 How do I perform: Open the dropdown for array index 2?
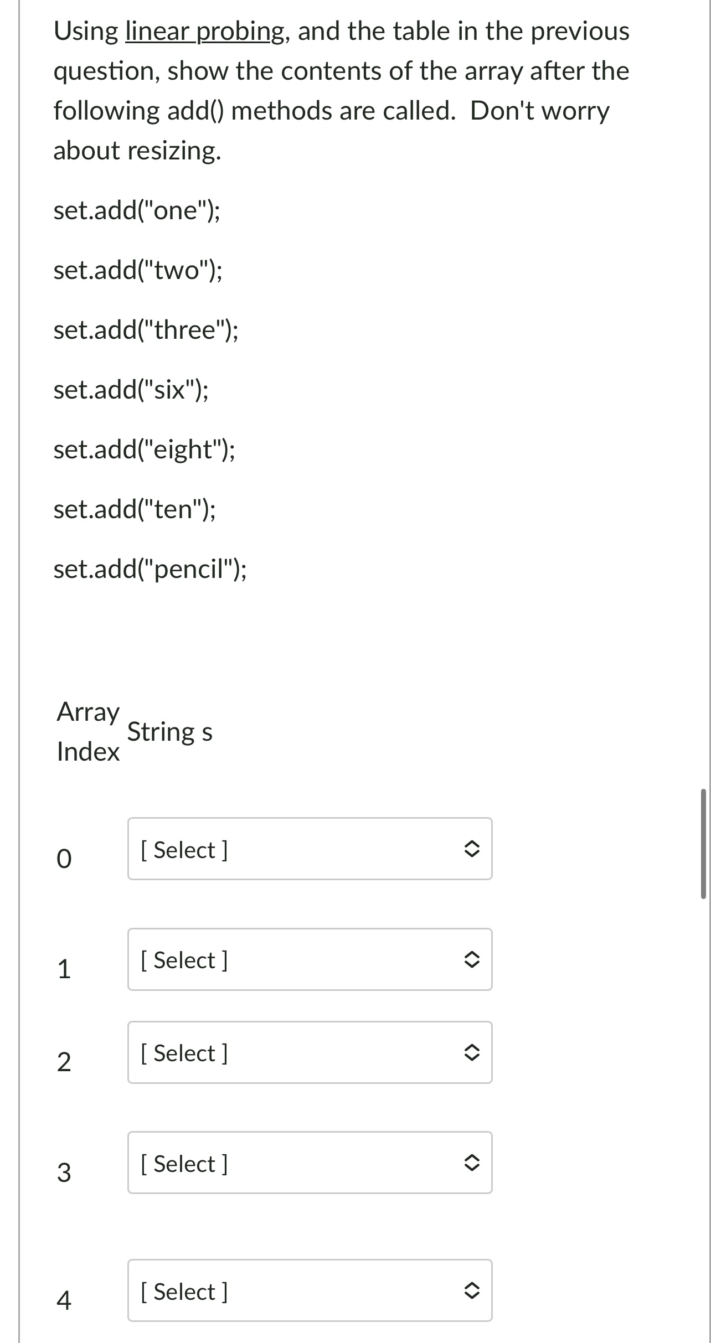[x=309, y=1052]
